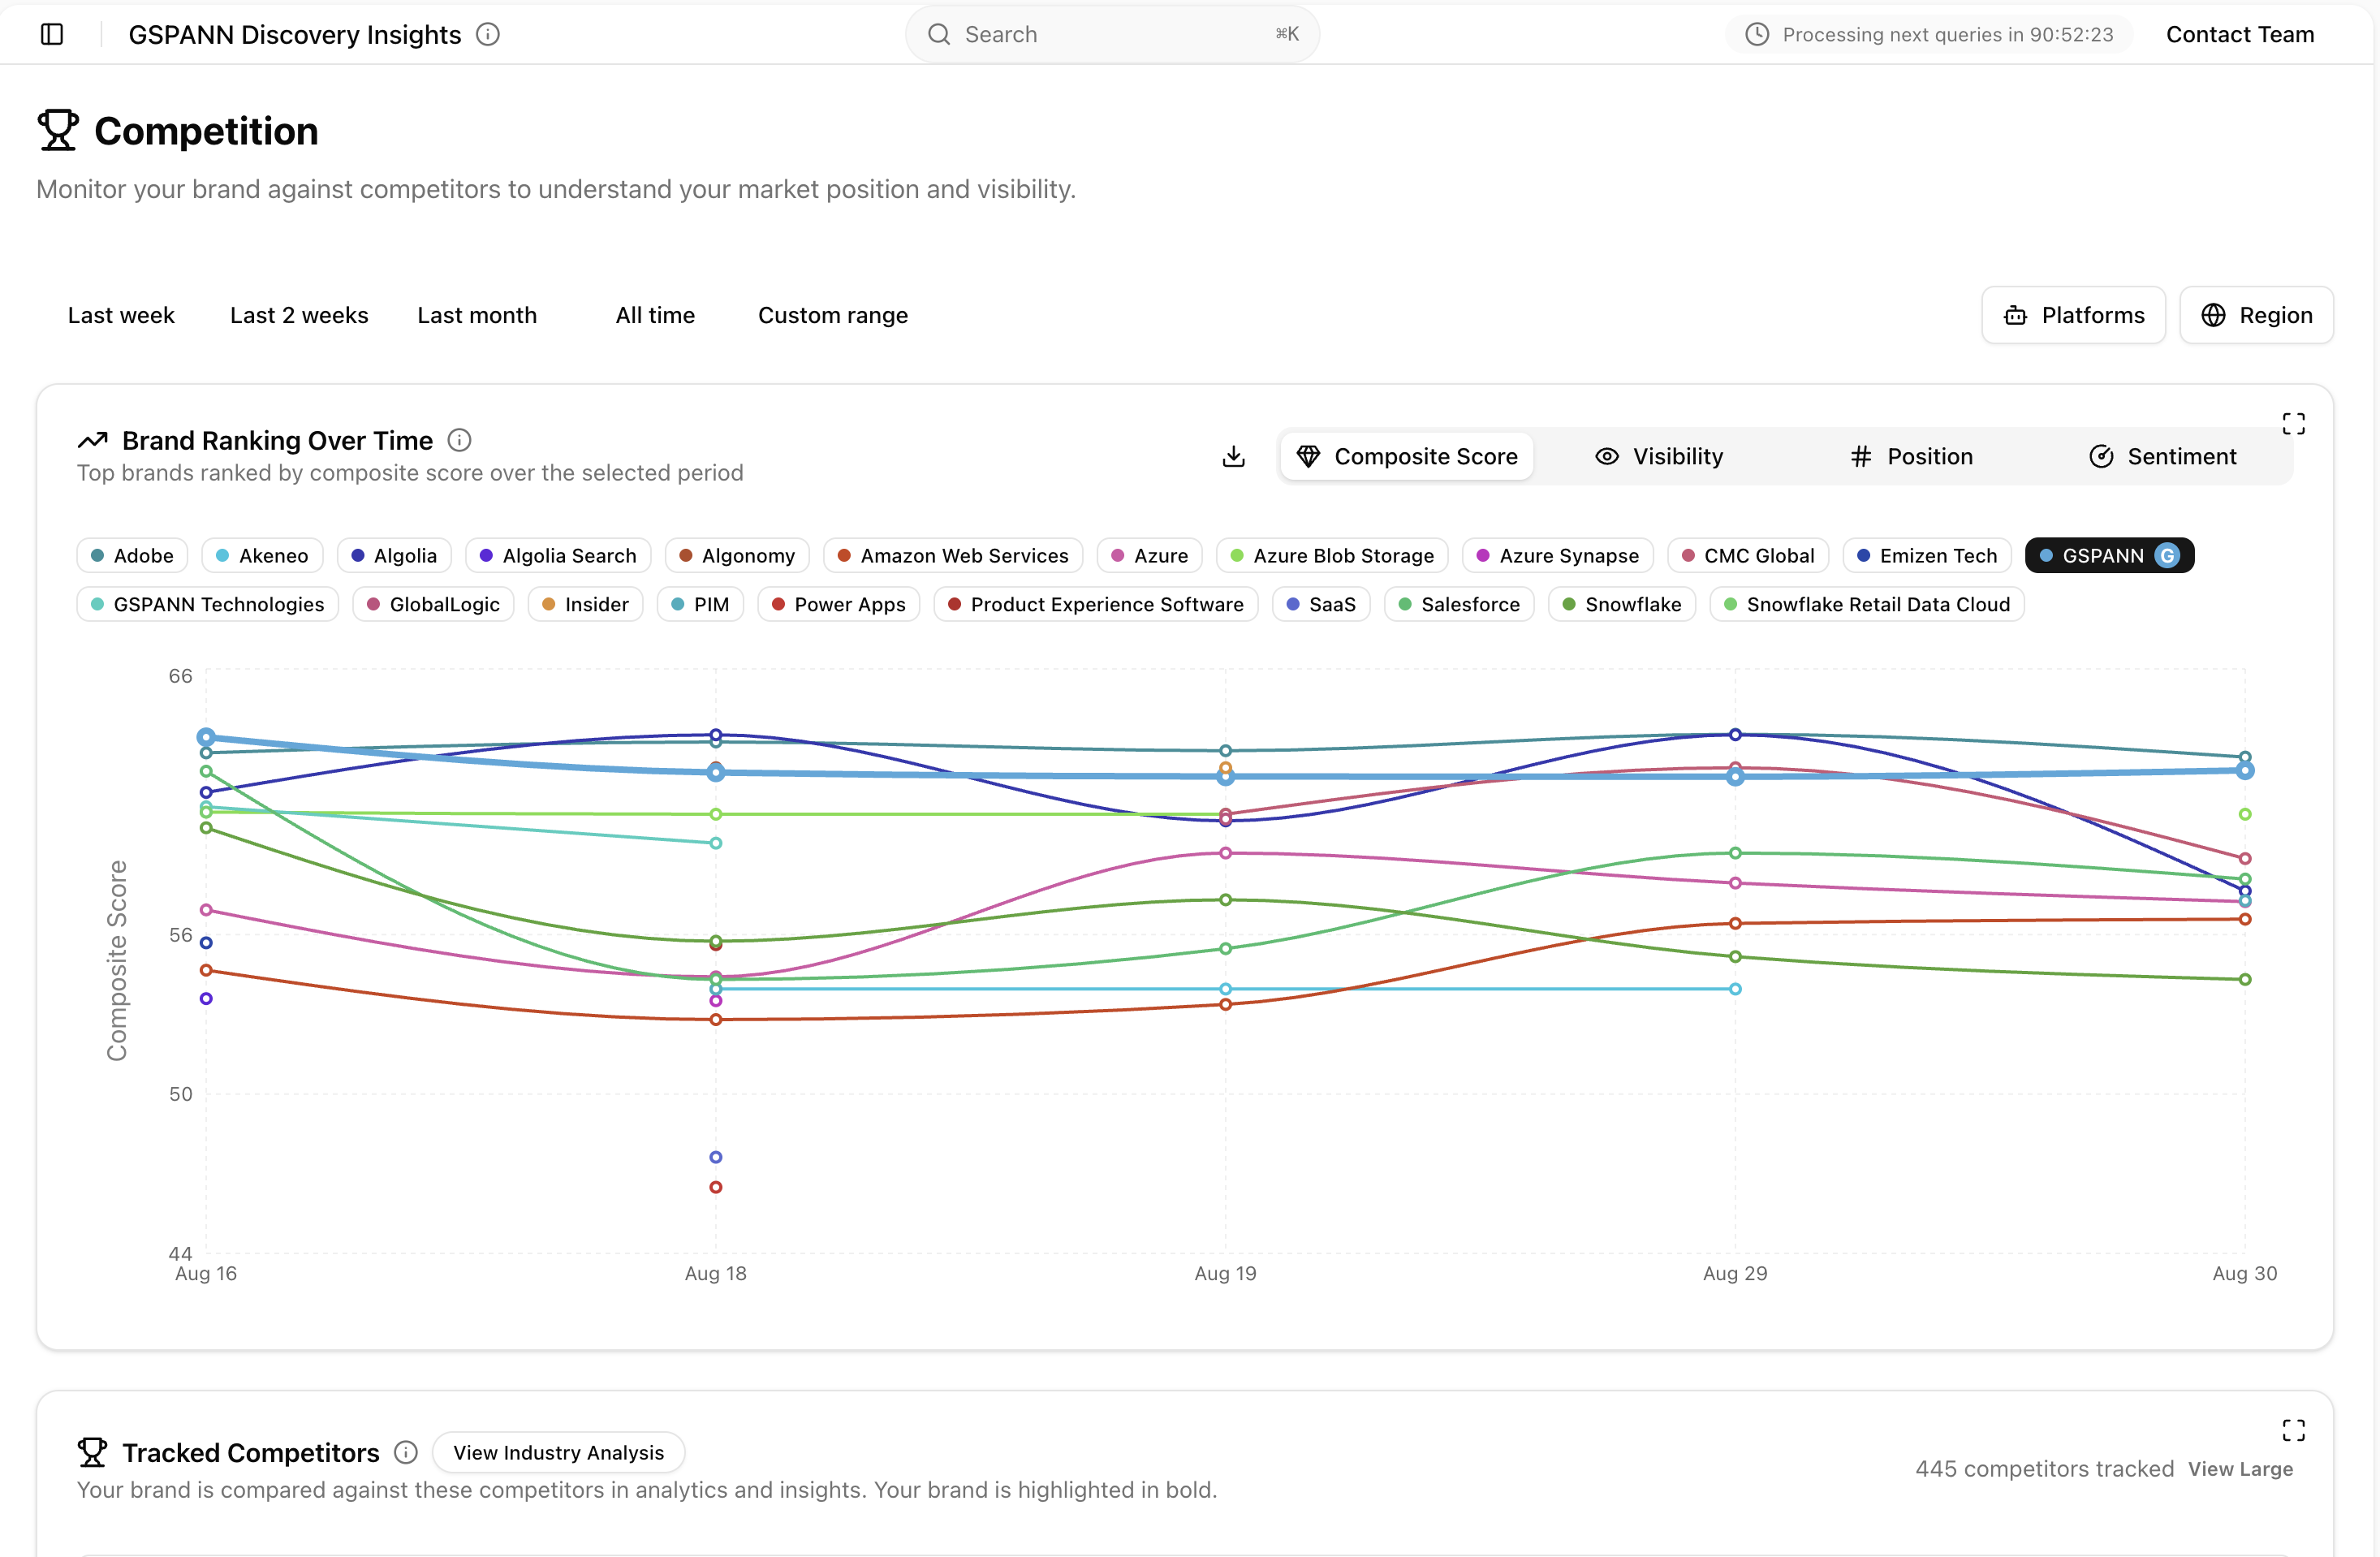Screen dimensions: 2380x1557
Task: Toggle Algolia brand chip
Action: pyautogui.click(x=394, y=556)
